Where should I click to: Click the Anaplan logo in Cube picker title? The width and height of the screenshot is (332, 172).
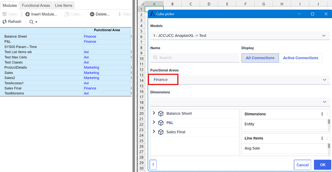152,14
